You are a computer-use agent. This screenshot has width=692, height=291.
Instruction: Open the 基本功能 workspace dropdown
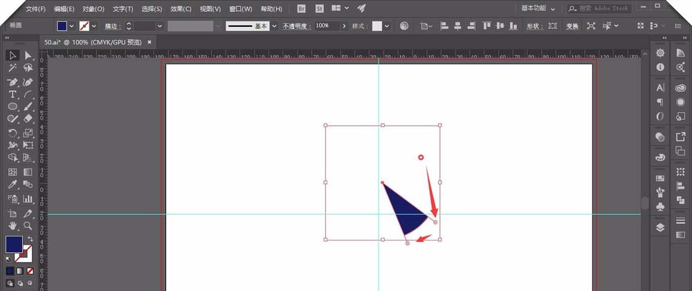538,8
